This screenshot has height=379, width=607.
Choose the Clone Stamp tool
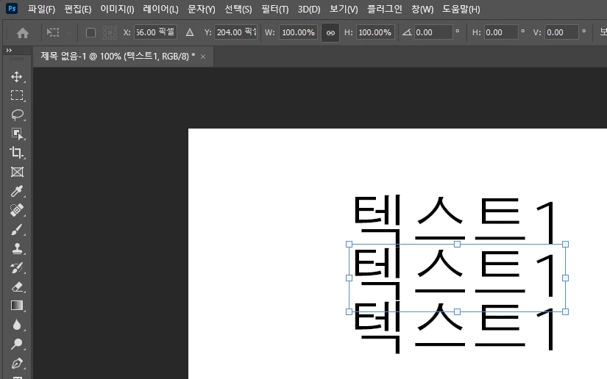(17, 248)
